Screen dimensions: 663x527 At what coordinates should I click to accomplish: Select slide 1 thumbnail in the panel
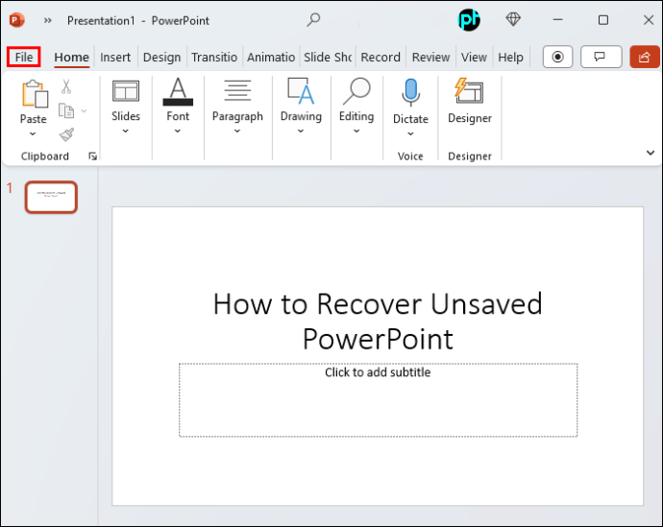[x=51, y=197]
